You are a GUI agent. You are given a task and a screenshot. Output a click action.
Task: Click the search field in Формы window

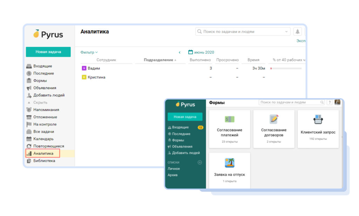click(292, 102)
